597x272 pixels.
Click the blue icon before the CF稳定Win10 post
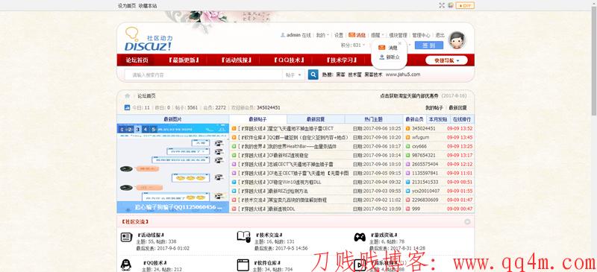[234, 182]
